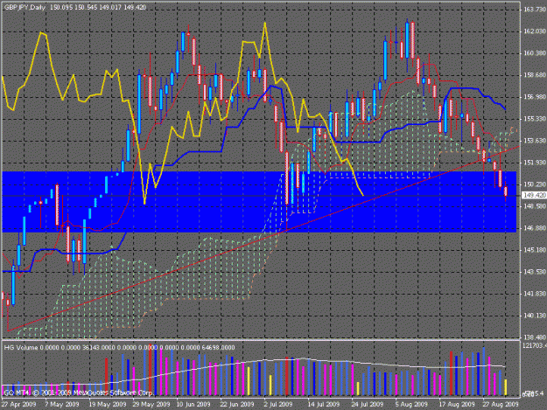This screenshot has width=547, height=410.
Task: Click the 5 Aug 2009 date label
Action: point(411,405)
